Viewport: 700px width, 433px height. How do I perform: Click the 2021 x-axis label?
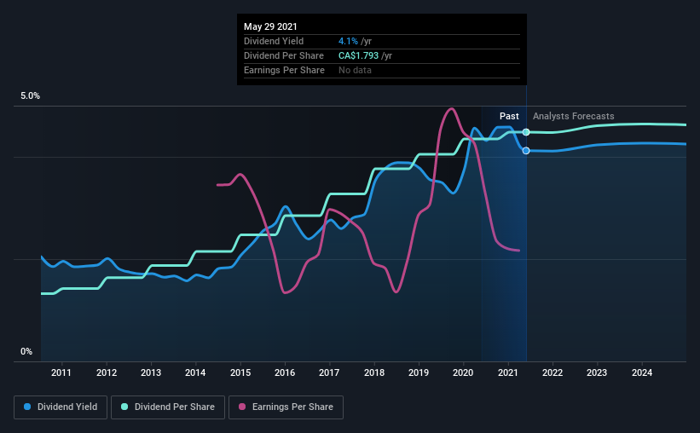point(508,372)
